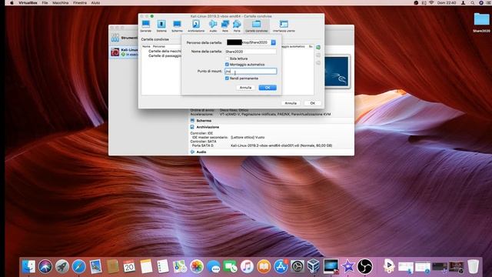Screen dimensions: 492x277
Task: Open OBS Studio from the dock
Action: (x=365, y=266)
